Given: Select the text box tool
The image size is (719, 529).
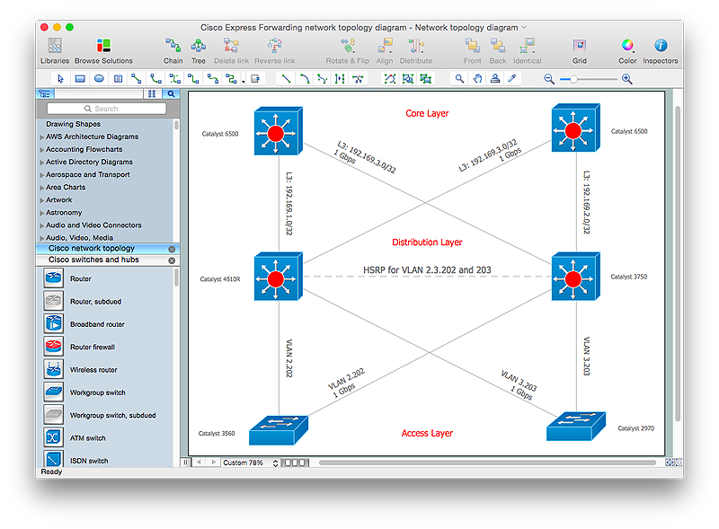Looking at the screenshot, I should [118, 79].
